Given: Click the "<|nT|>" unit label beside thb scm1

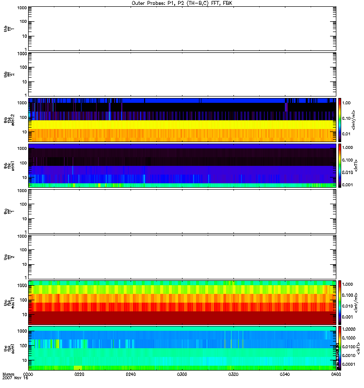Looking at the screenshot, I should [x=356, y=165].
